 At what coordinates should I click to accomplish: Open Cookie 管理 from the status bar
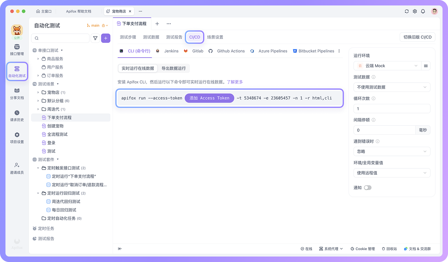pyautogui.click(x=363, y=249)
